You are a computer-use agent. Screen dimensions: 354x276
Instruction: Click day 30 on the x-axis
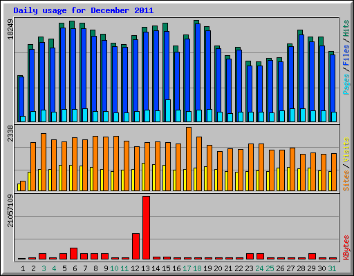(x=322, y=268)
